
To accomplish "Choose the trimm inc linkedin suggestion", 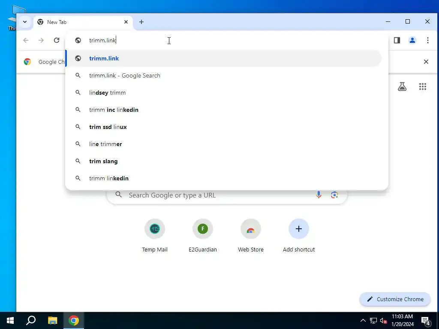I will 224,110.
